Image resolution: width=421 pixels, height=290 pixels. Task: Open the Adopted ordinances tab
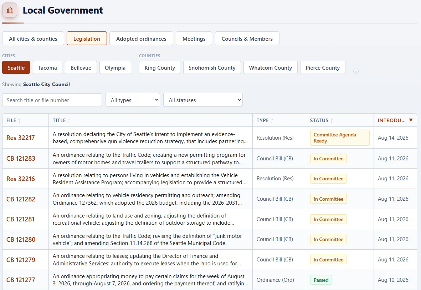point(141,39)
